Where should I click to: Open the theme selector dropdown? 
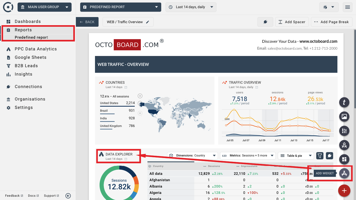[x=329, y=7]
